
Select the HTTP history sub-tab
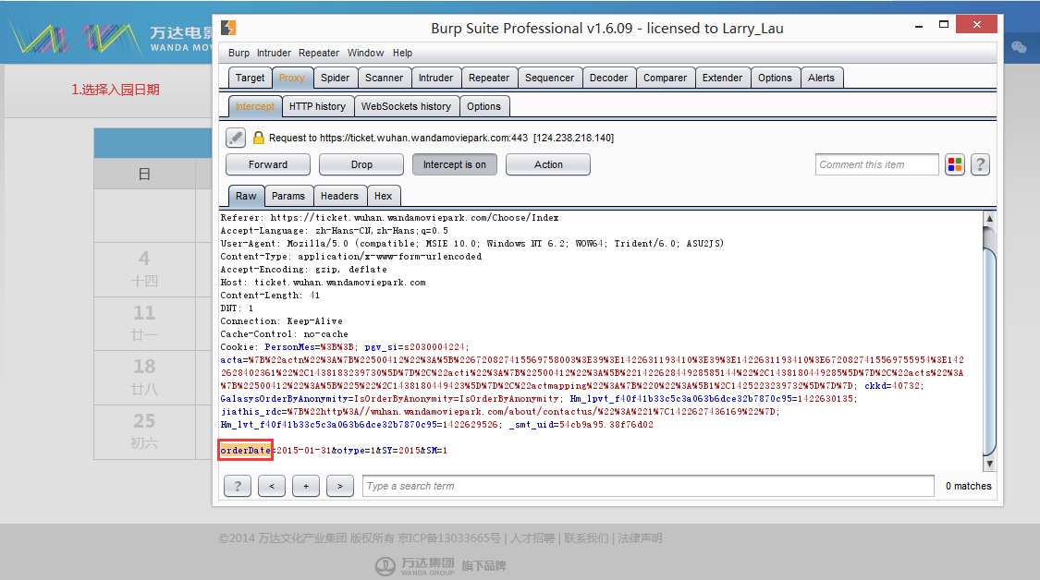(317, 106)
